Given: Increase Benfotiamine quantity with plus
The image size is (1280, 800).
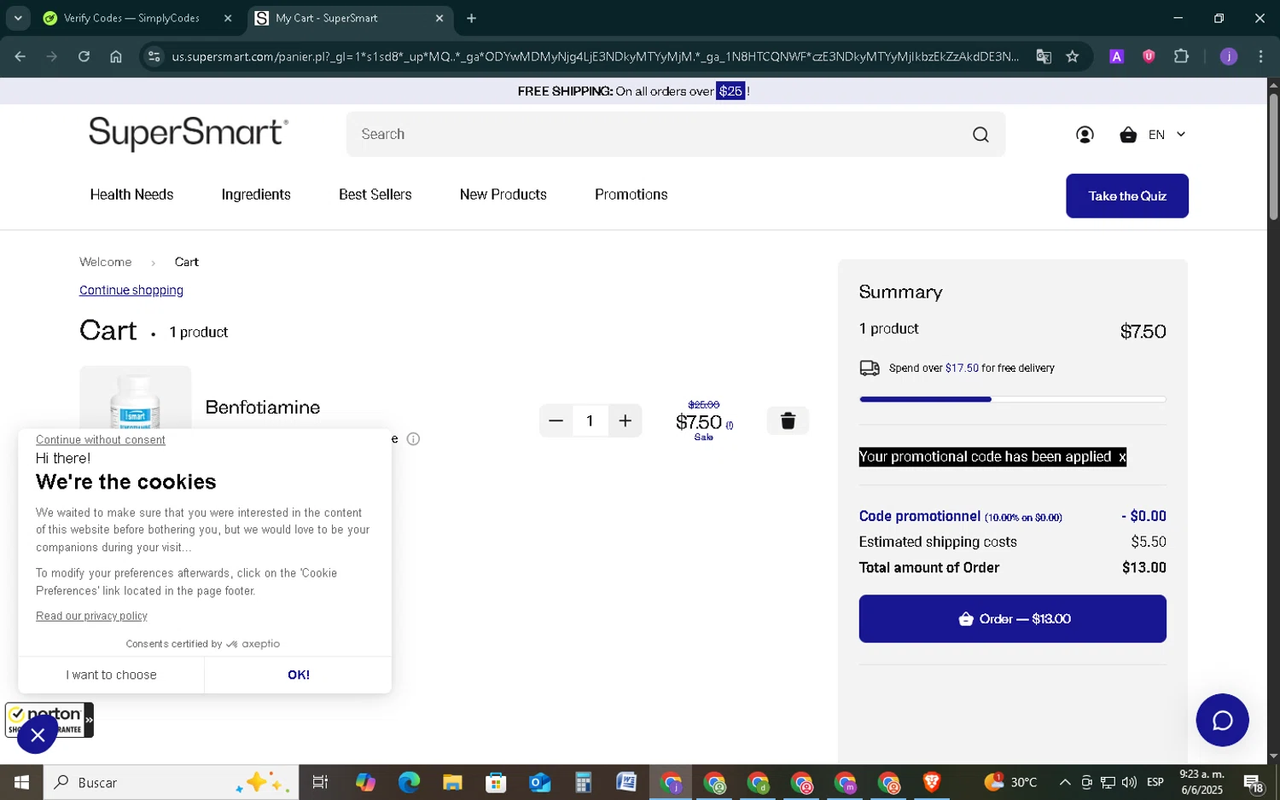Looking at the screenshot, I should (x=625, y=421).
